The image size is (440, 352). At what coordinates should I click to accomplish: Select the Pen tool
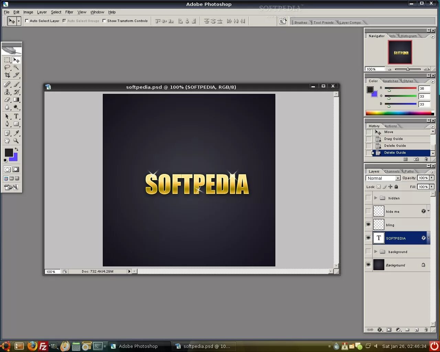7,124
